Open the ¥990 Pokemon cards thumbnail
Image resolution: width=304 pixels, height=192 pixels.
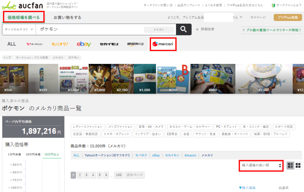pyautogui.click(x=213, y=79)
